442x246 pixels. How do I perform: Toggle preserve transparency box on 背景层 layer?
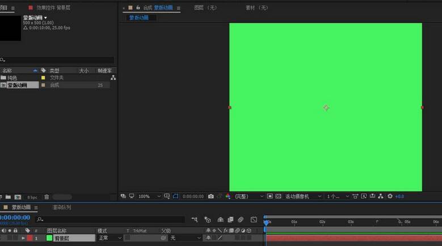click(x=128, y=238)
